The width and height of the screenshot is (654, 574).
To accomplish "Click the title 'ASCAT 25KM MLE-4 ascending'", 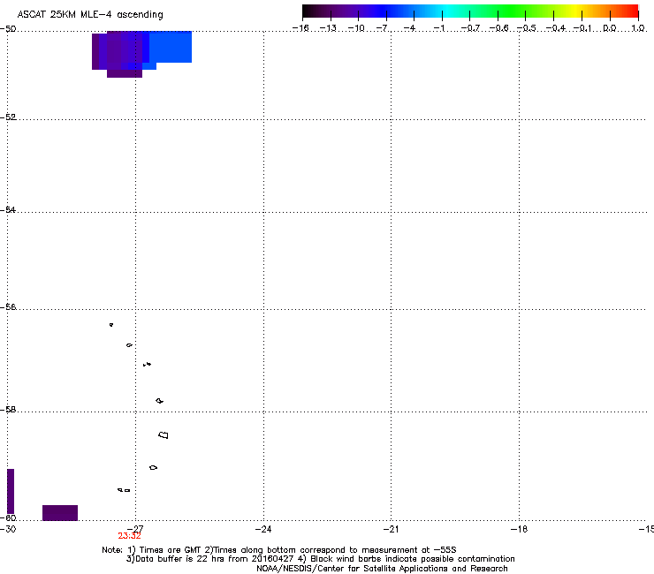I will (x=90, y=15).
